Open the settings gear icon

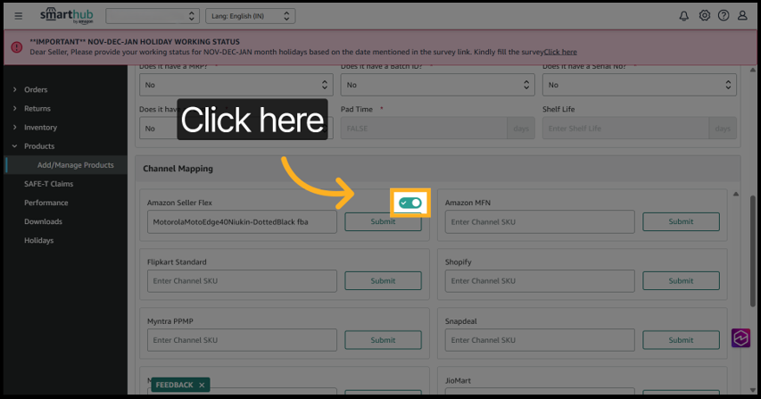tap(704, 16)
